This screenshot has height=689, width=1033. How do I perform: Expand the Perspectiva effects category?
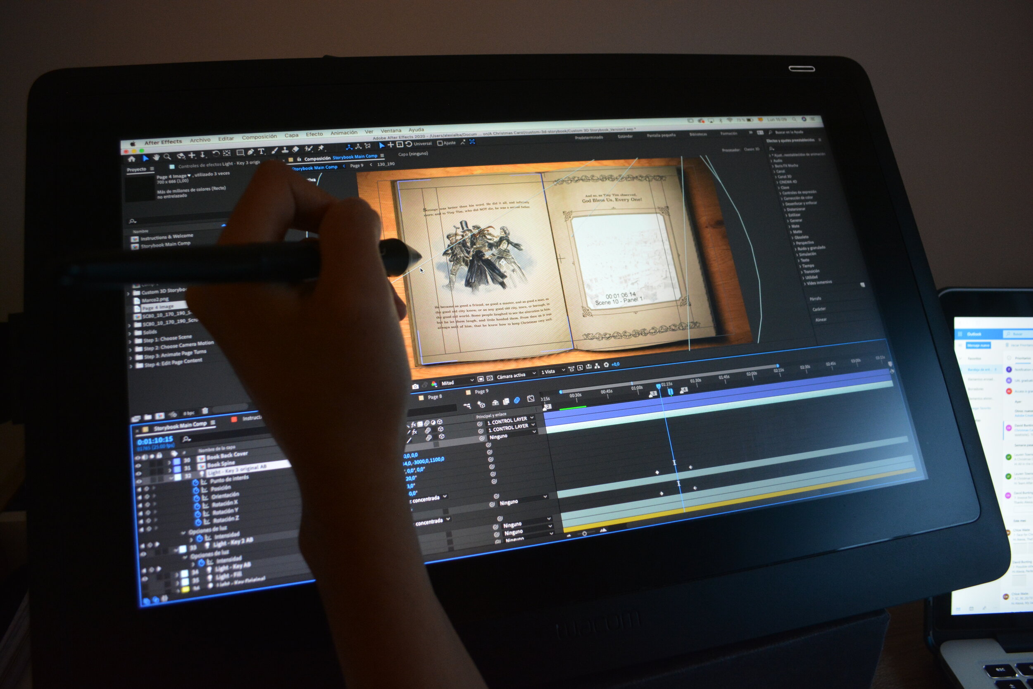pos(794,243)
